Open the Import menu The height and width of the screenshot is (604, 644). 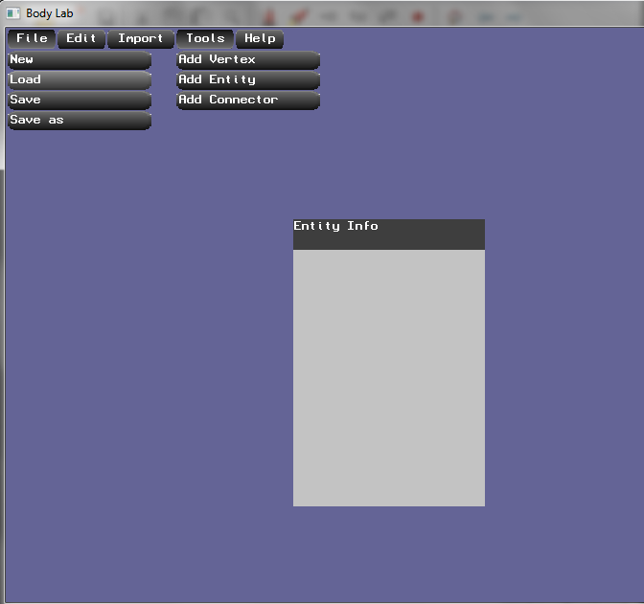(x=140, y=39)
